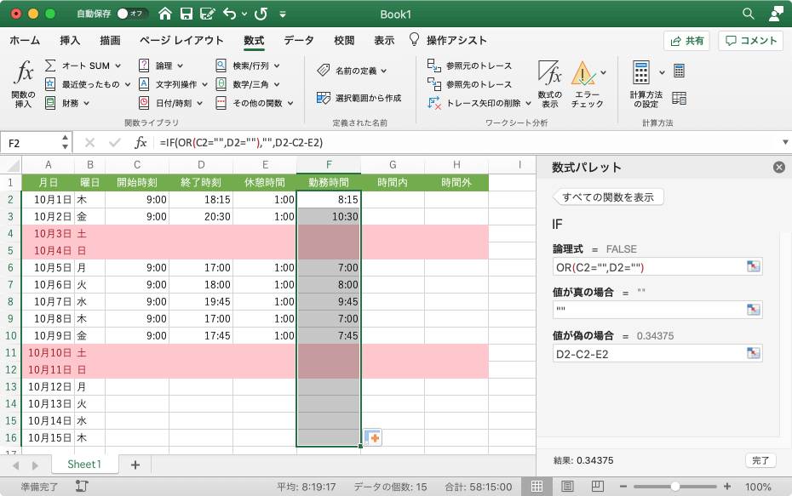
Task: Expand the formula bar chevron
Action: click(x=785, y=142)
